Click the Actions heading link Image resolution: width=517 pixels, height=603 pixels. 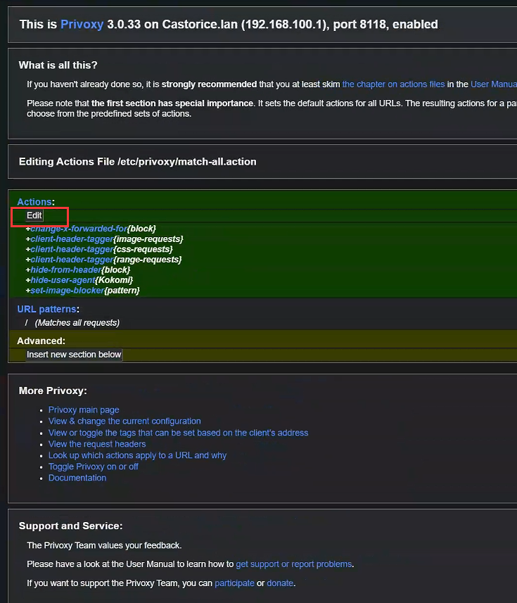tap(34, 202)
